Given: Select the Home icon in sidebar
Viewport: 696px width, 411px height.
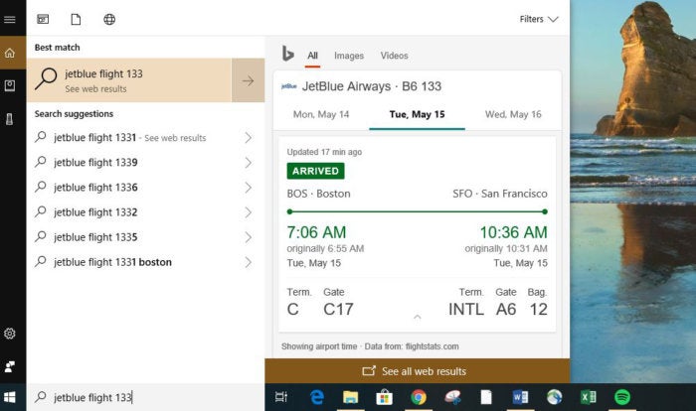Looking at the screenshot, I should [x=10, y=54].
